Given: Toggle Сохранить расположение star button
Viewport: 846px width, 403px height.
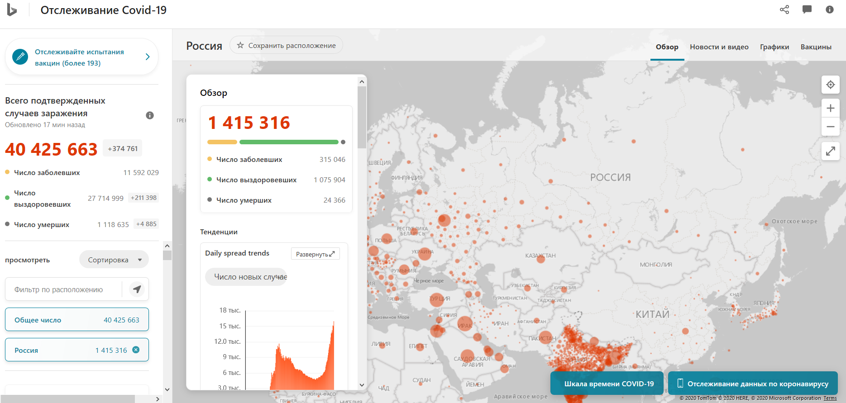Looking at the screenshot, I should tap(286, 45).
